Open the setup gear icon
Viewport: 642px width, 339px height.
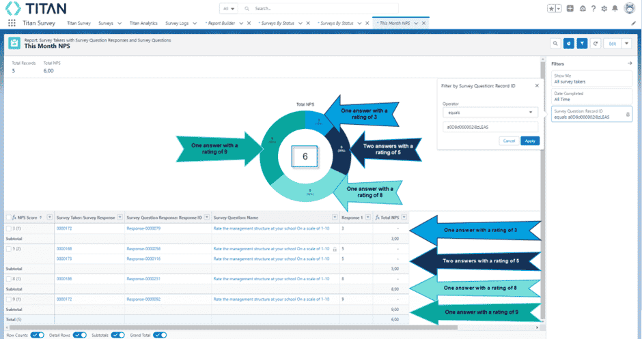tap(604, 8)
